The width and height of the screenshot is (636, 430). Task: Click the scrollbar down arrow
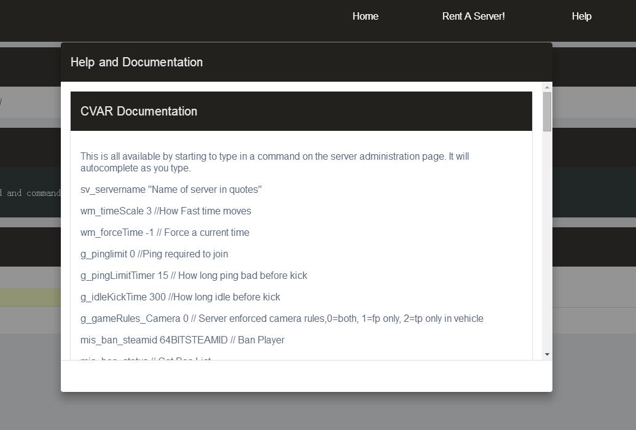click(547, 354)
